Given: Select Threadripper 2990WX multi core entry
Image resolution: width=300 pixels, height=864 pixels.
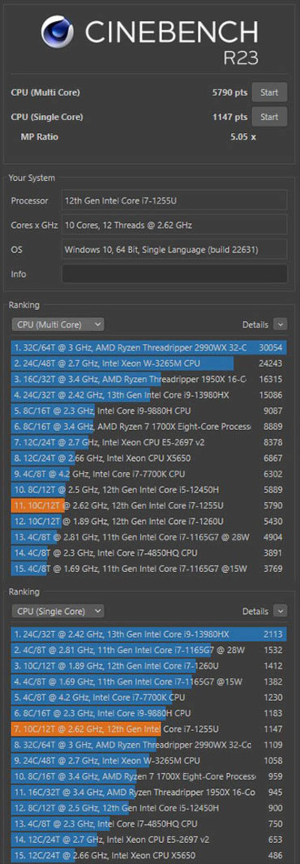Looking at the screenshot, I should pyautogui.click(x=149, y=348).
